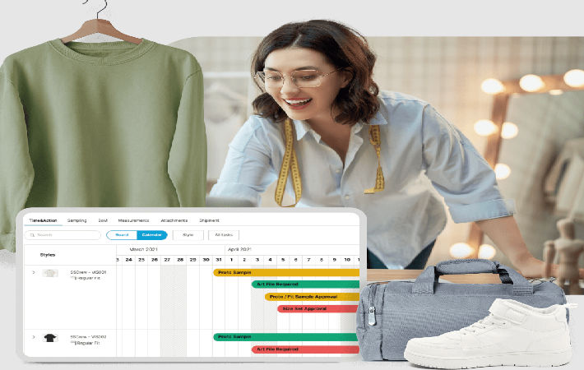584x370 pixels.
Task: Select the green Proto Sample task bar
Action: (286, 337)
